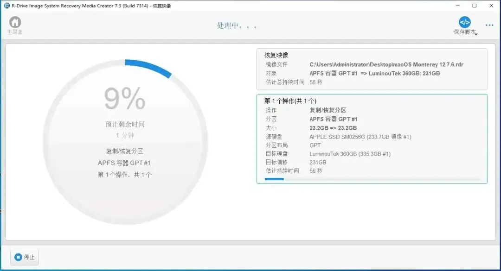Select the object value APFS 容器 GPT #1 => LuminouTek
Image resolution: width=501 pixels, height=271 pixels.
click(x=374, y=73)
